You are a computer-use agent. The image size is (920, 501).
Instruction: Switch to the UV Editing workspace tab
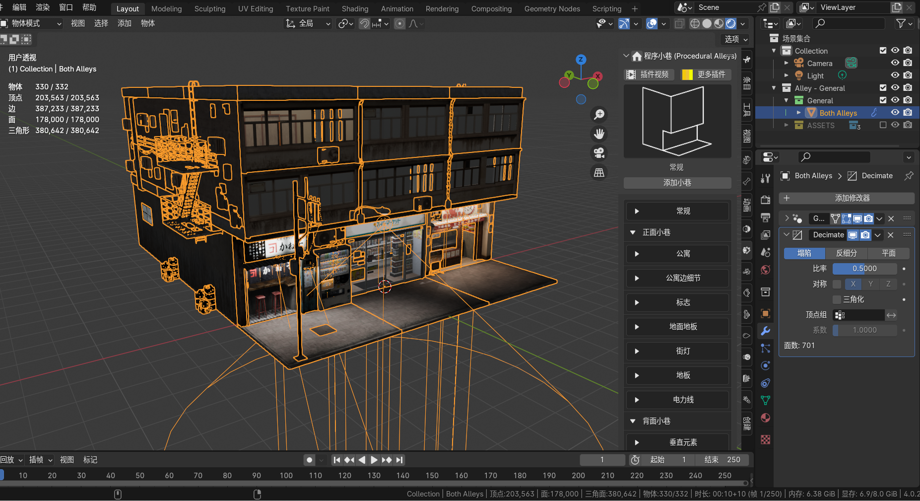pyautogui.click(x=256, y=8)
